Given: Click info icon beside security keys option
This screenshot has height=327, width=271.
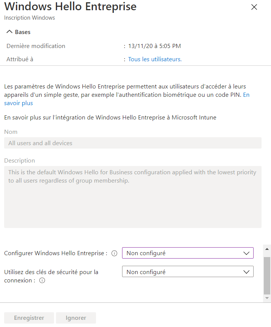Looking at the screenshot, I should point(42,281).
